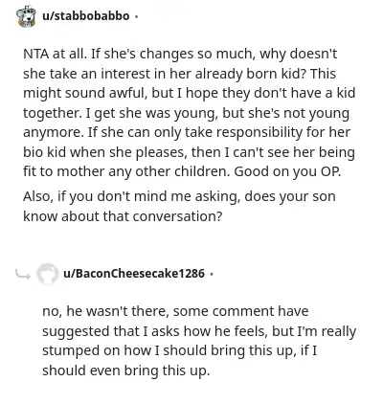Open the u/stabbobabbo profile link
This screenshot has width=383, height=404.
click(x=86, y=16)
